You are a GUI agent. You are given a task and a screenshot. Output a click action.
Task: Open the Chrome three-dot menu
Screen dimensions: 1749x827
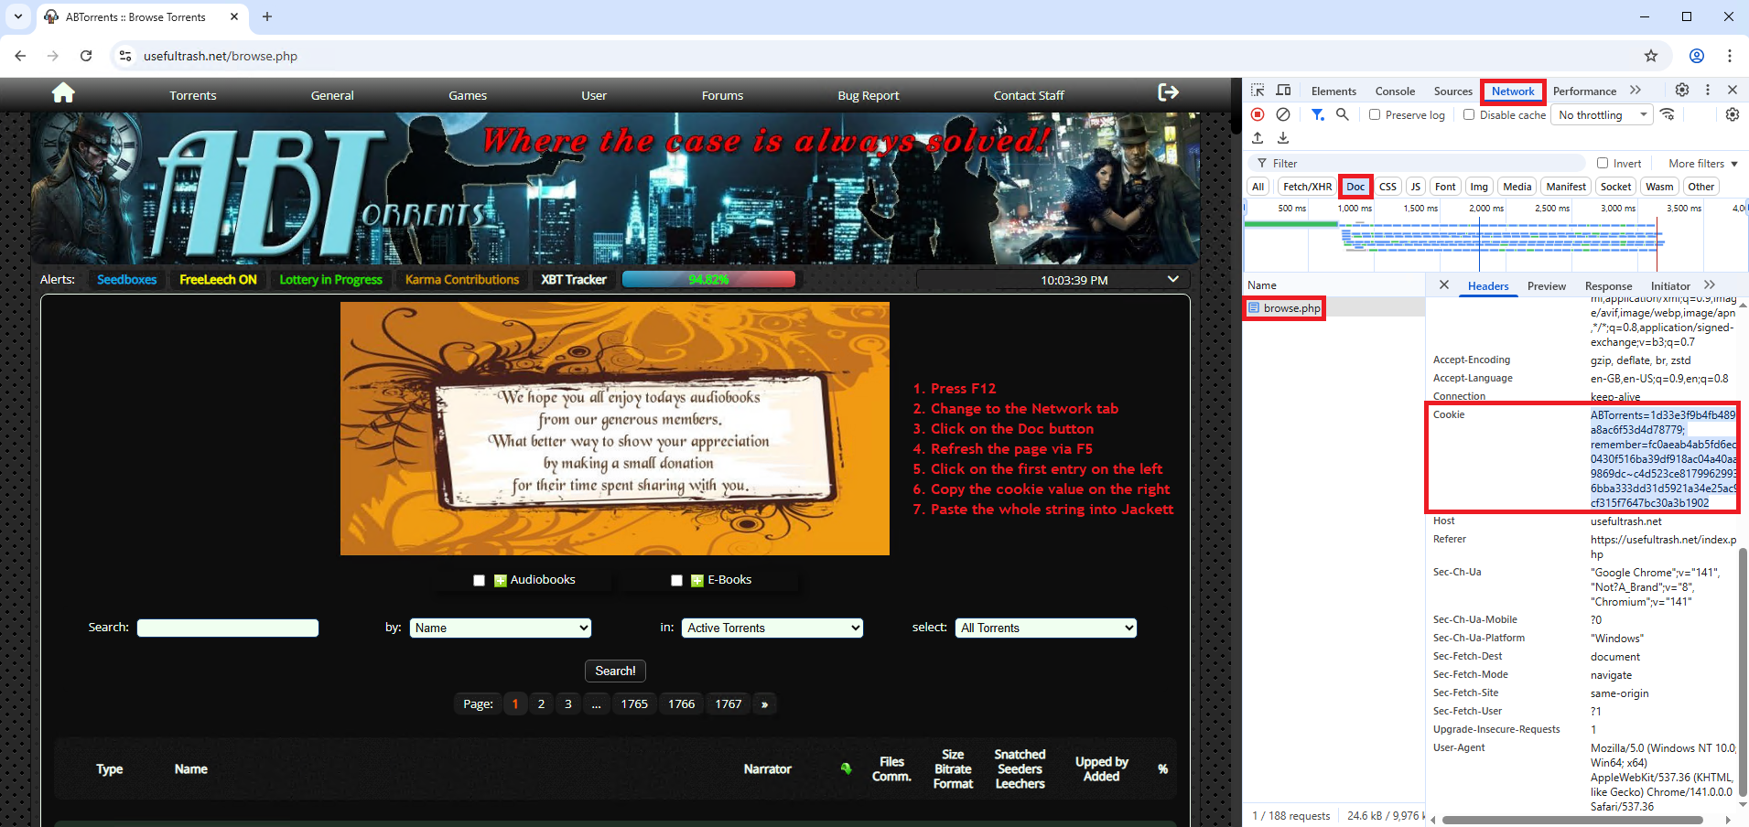[x=1730, y=56]
